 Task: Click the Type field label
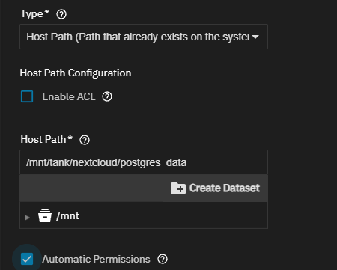click(x=34, y=14)
